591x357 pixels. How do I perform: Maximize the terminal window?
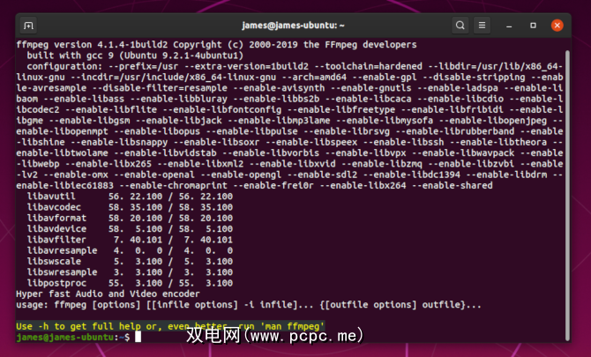(x=533, y=26)
